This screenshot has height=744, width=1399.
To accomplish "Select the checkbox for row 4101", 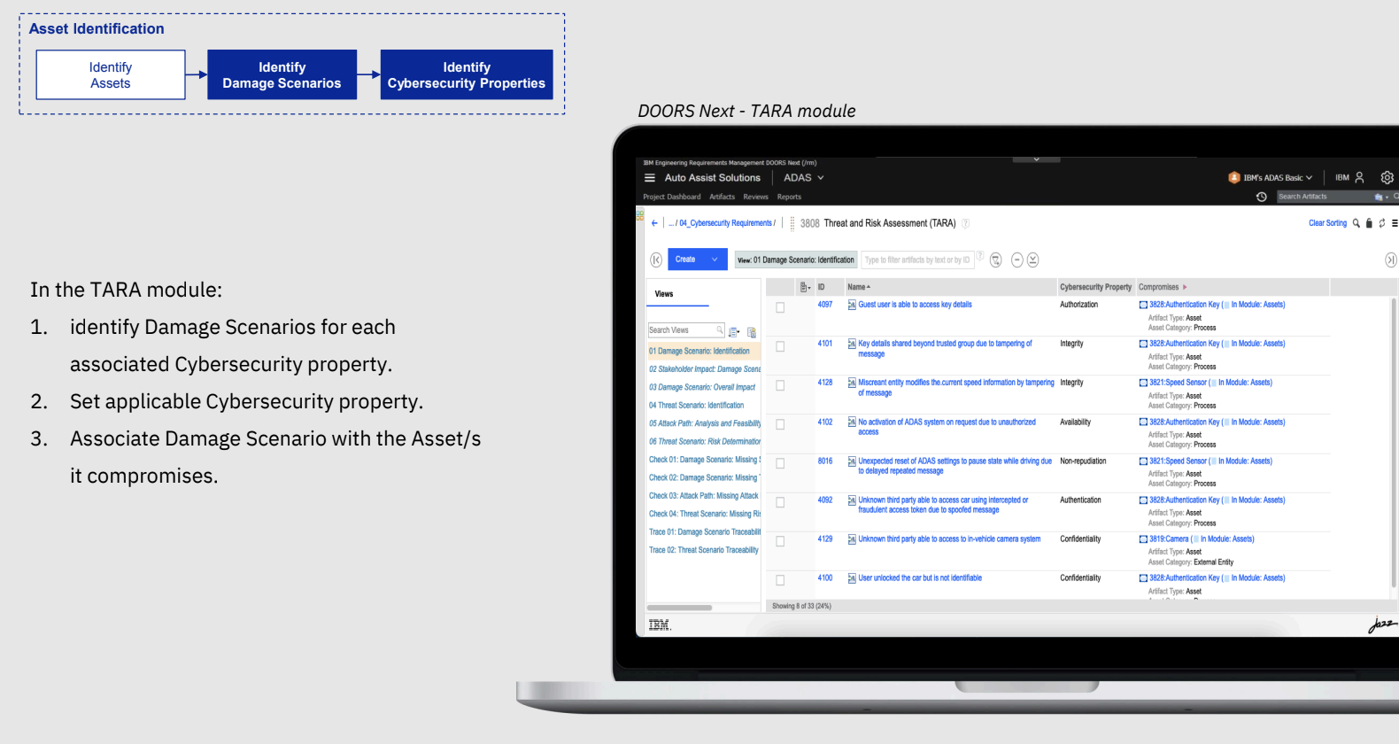I will tap(780, 346).
